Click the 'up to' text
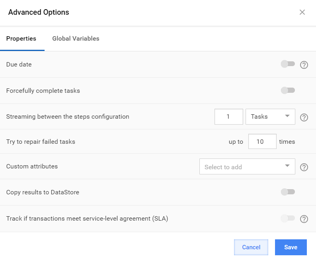 236,142
